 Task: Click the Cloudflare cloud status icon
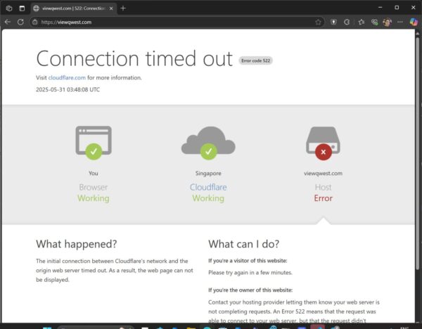[x=208, y=143]
